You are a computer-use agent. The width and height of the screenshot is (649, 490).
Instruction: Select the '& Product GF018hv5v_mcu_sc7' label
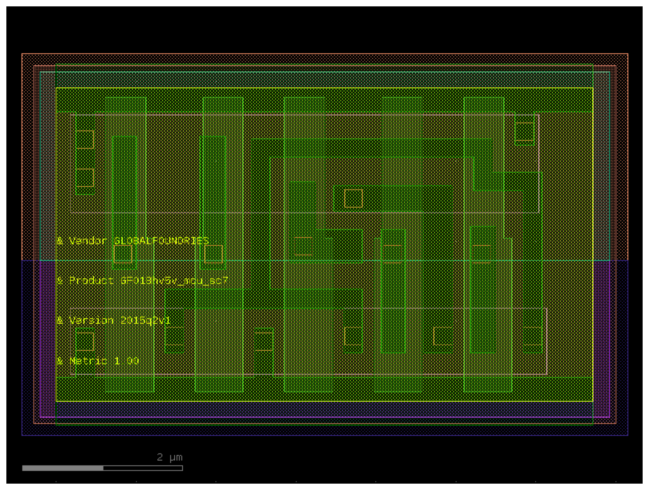[143, 281]
